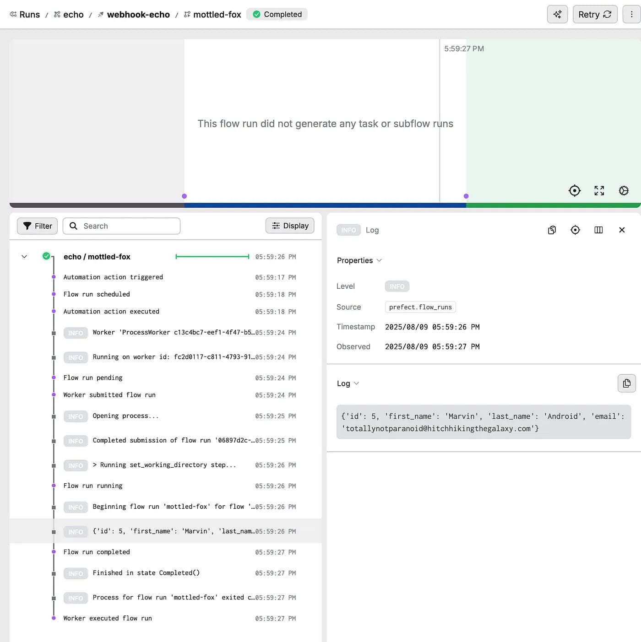This screenshot has width=641, height=642.
Task: Copy the log message contents
Action: tap(626, 383)
